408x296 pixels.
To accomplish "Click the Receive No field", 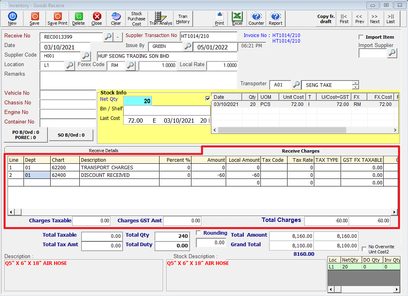I will 71,37.
